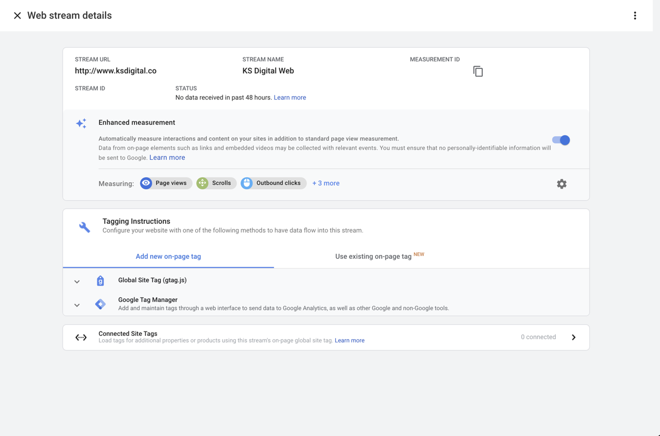Expand the Google Tag Manager section
Image resolution: width=660 pixels, height=436 pixels.
click(x=77, y=305)
